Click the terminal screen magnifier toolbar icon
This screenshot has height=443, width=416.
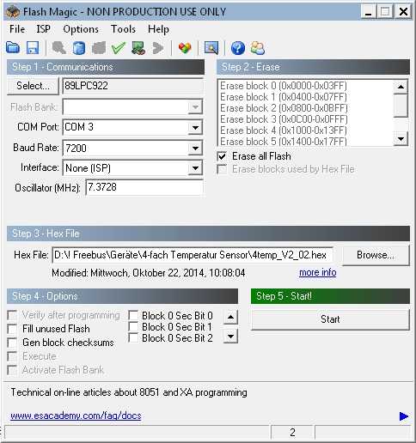point(211,47)
